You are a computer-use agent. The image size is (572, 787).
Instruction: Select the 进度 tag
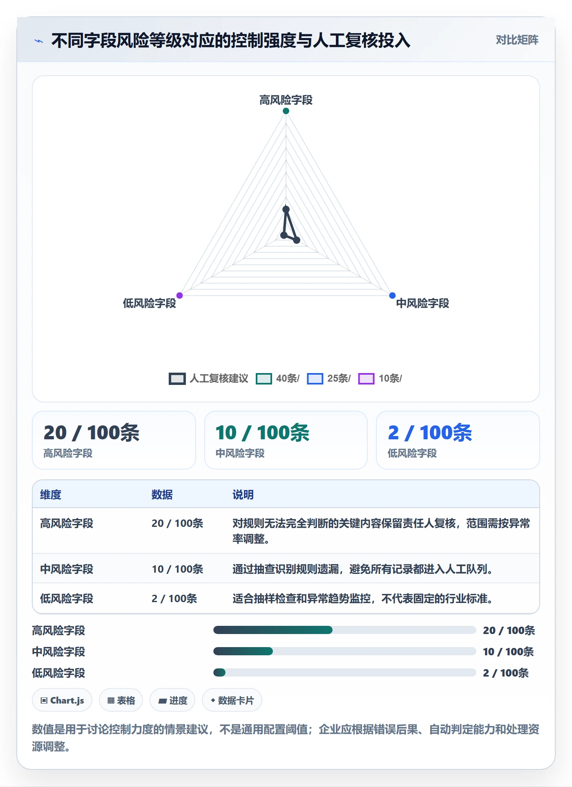tap(172, 700)
